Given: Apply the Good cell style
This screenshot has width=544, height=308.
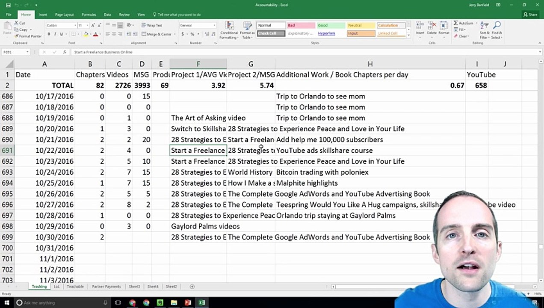Looking at the screenshot, I should [x=331, y=25].
